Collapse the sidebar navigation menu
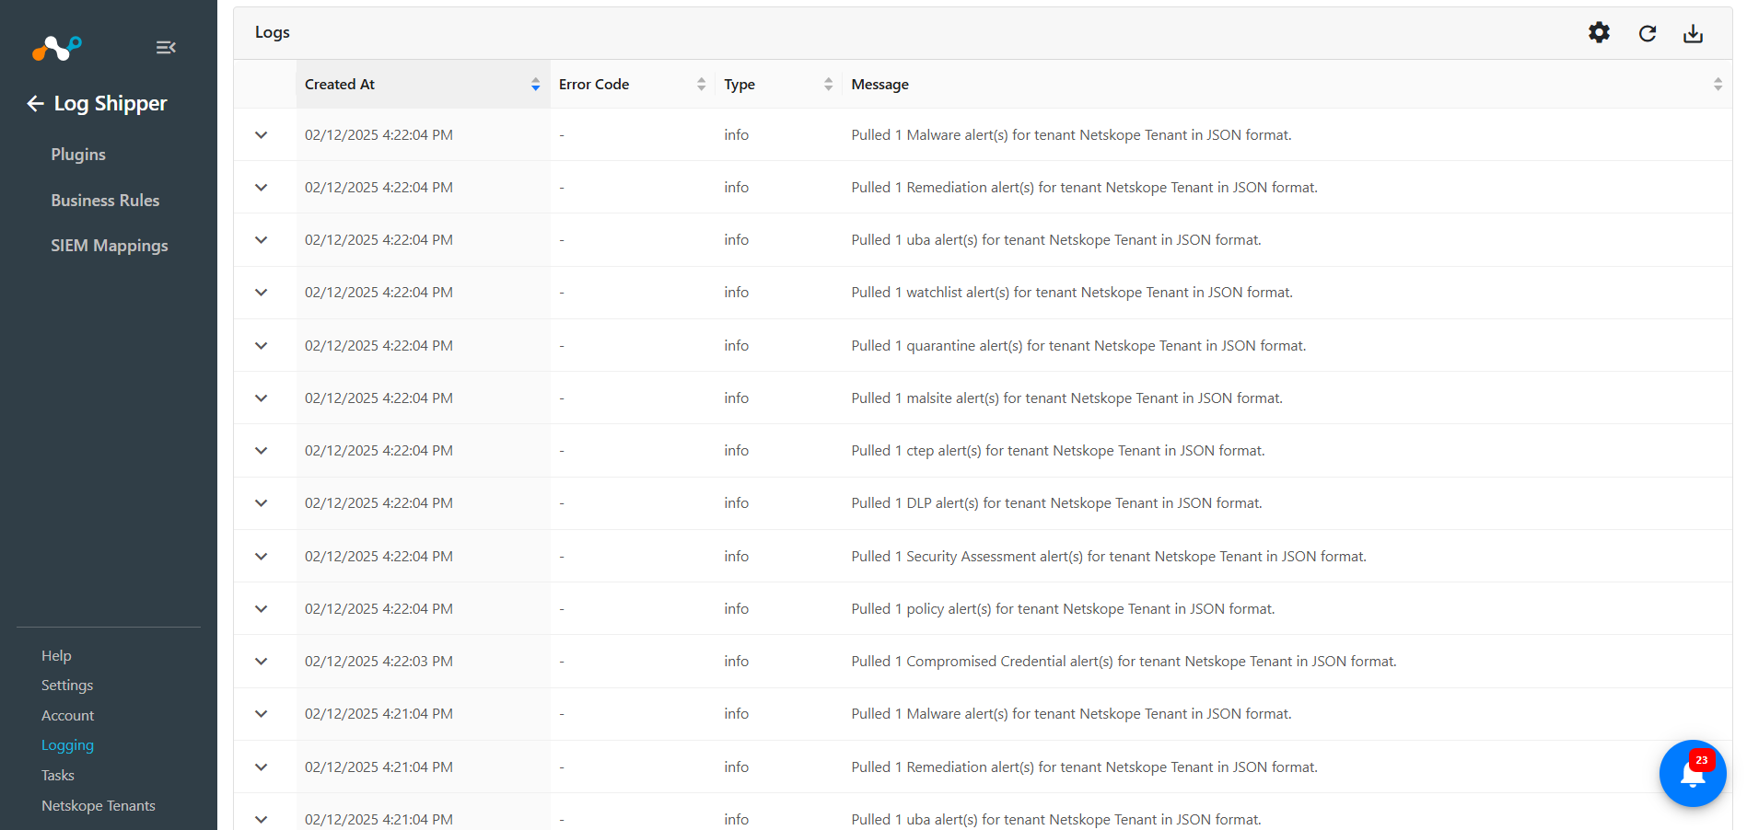The height and width of the screenshot is (830, 1747). [x=166, y=47]
